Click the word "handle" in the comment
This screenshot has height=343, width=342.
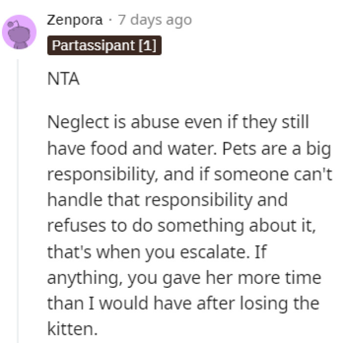(74, 200)
